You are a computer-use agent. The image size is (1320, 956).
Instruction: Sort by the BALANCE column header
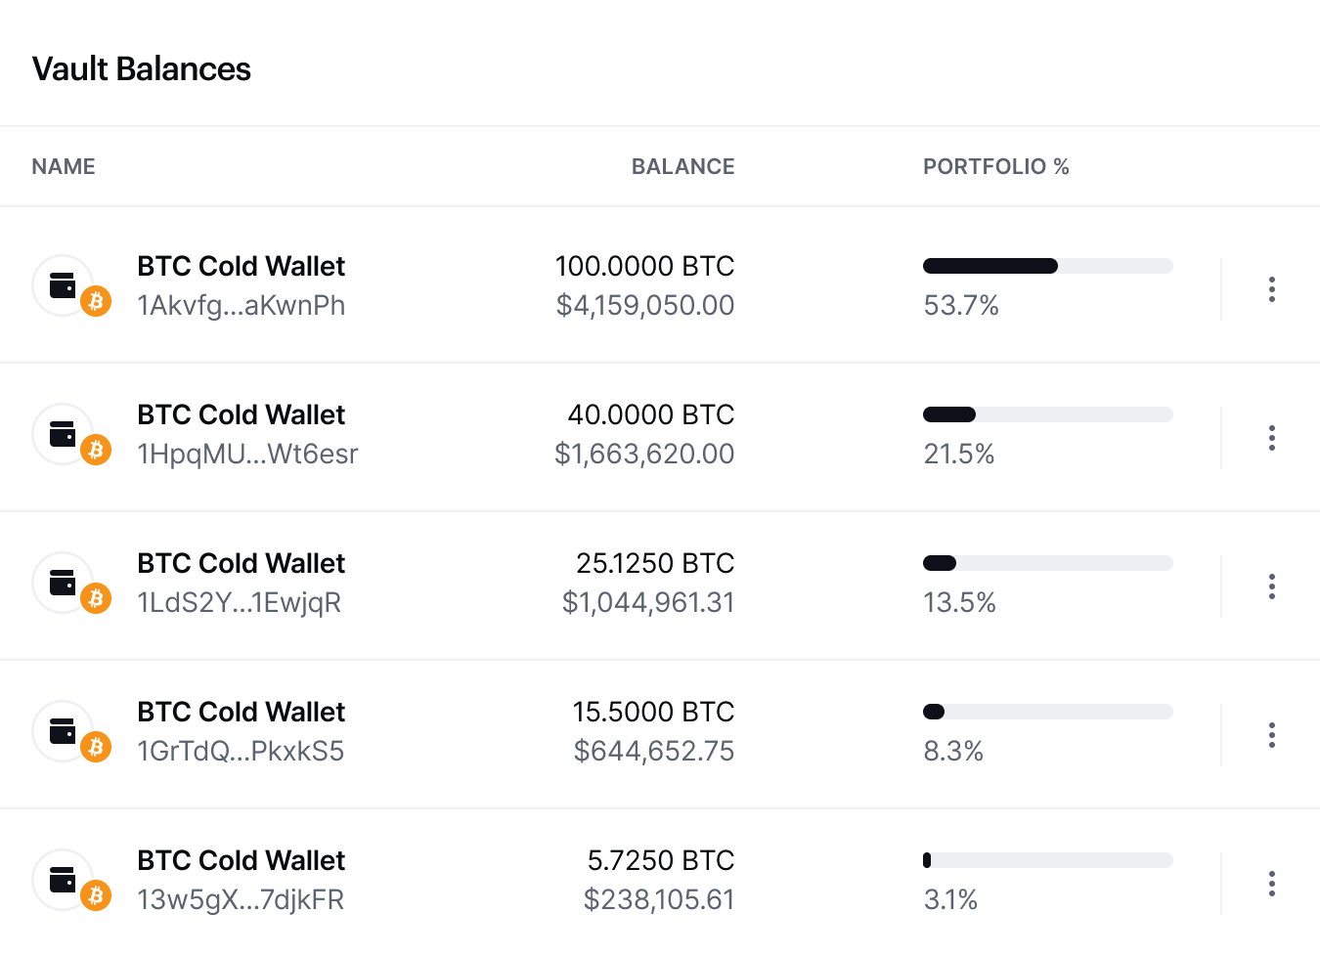click(682, 166)
